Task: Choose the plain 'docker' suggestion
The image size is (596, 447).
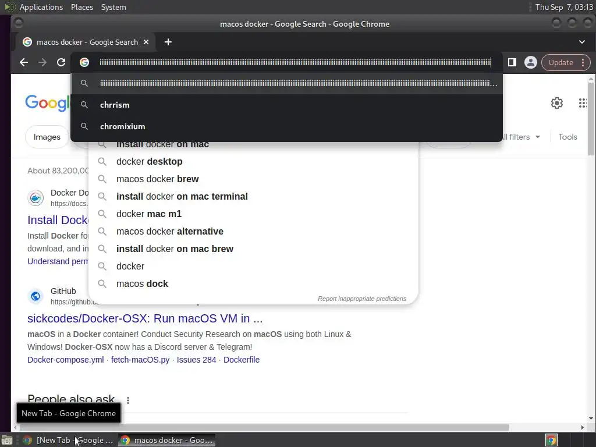Action: (253, 267)
